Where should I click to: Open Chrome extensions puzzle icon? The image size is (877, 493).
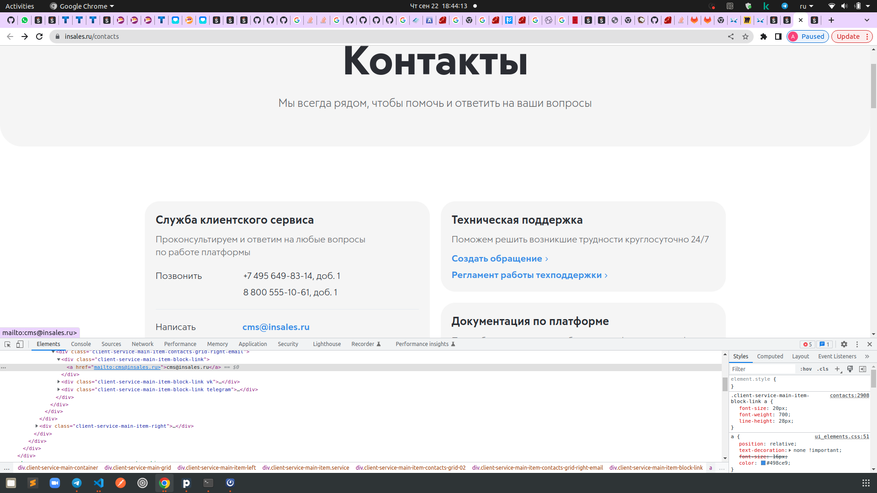pos(764,37)
